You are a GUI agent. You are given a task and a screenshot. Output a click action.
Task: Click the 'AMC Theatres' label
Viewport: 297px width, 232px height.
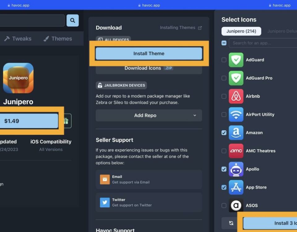tap(260, 151)
